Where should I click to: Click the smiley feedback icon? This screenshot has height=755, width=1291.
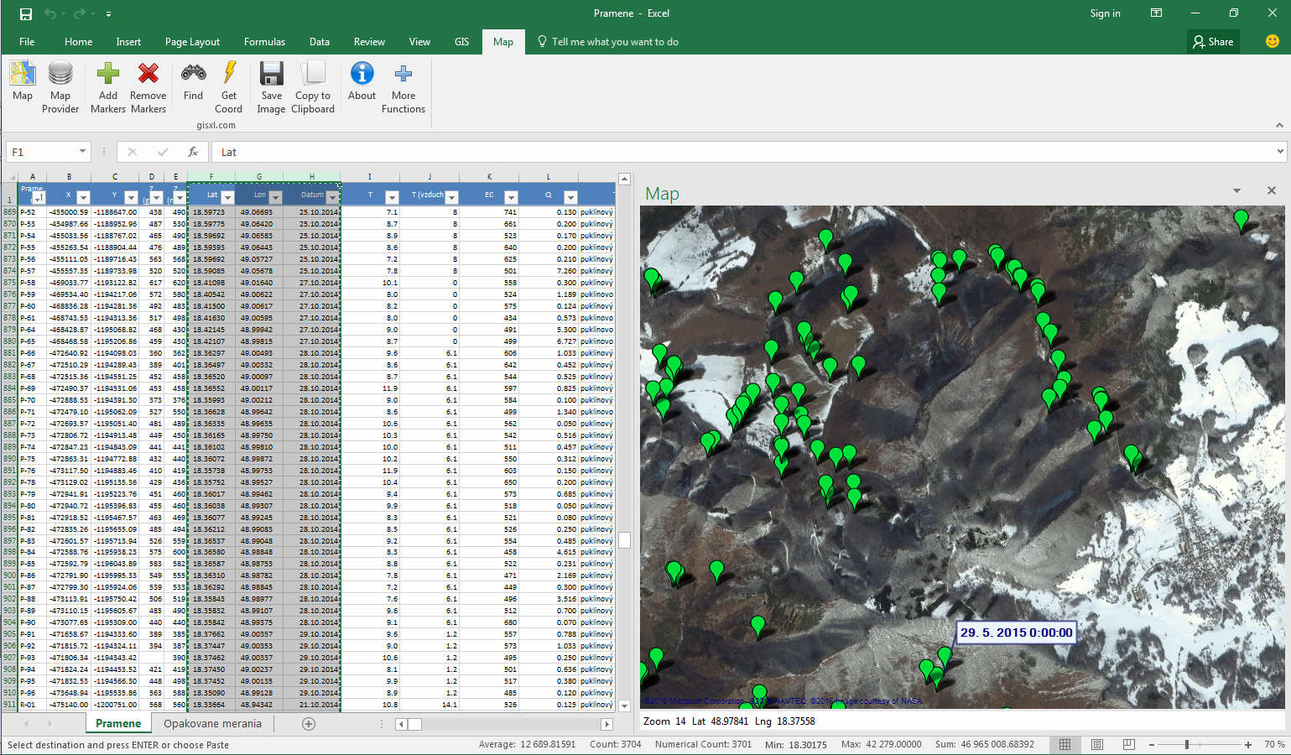tap(1273, 41)
